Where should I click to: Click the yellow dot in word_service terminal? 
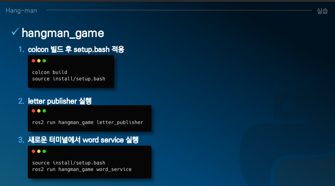[x=39, y=151]
